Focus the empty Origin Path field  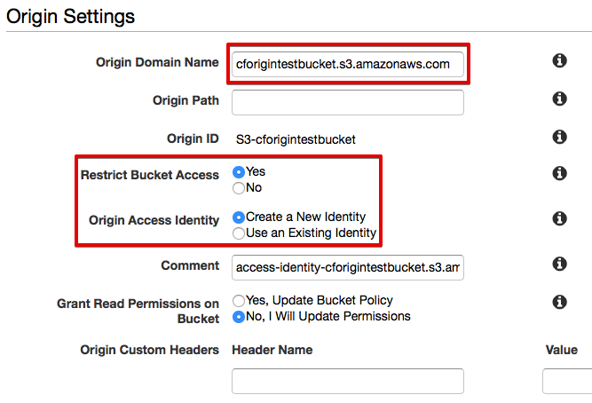(348, 102)
